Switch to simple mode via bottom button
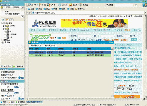Screen dimensions: 147x106 tap(20, 102)
